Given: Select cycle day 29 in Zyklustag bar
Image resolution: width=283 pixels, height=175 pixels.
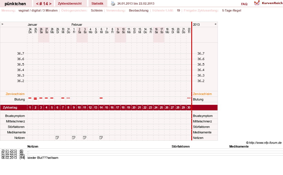Looking at the screenshot, I should 183,107.
